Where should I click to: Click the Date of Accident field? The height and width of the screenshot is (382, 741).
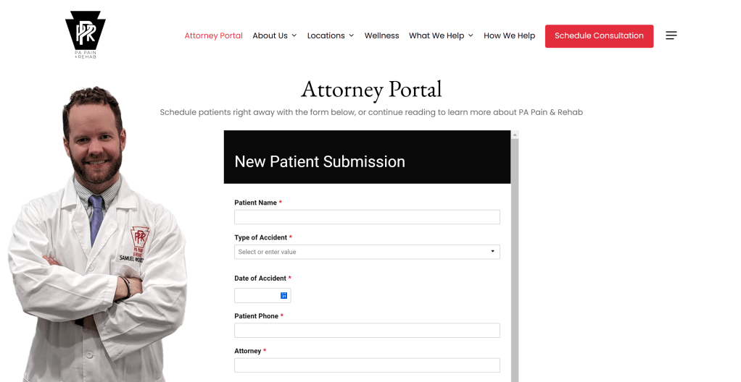(x=257, y=295)
